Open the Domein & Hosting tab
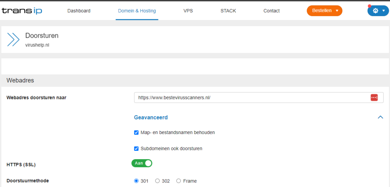 (x=137, y=11)
